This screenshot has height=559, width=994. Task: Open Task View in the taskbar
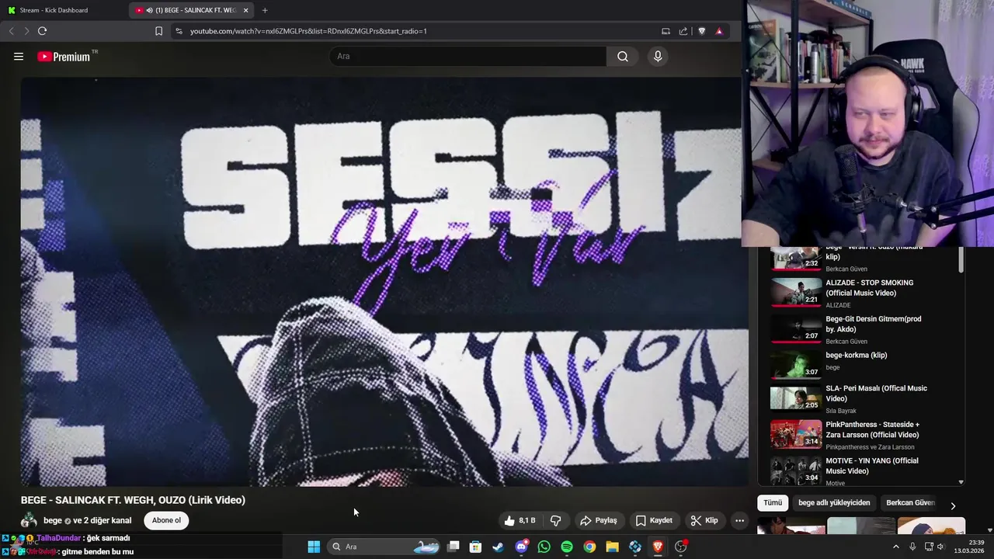pos(454,547)
